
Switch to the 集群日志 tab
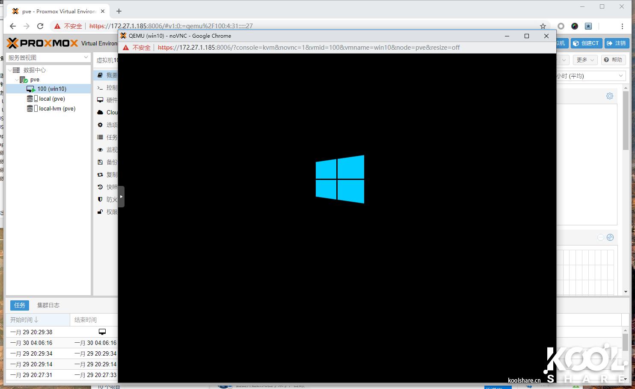[48, 305]
